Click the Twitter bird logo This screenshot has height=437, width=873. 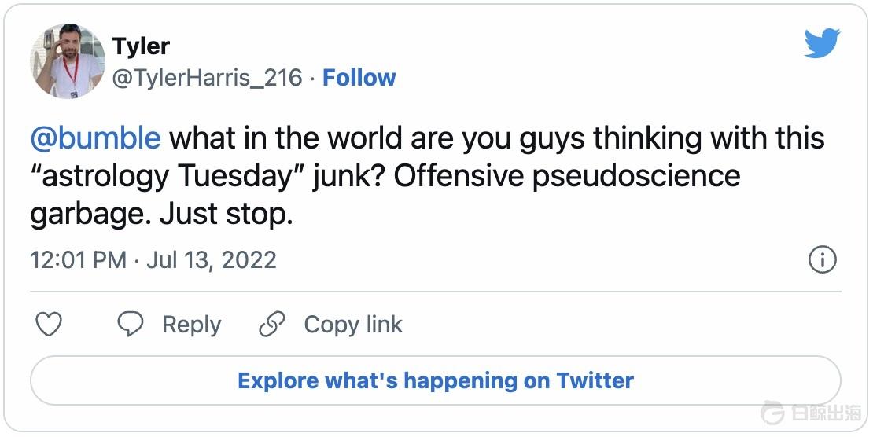823,44
